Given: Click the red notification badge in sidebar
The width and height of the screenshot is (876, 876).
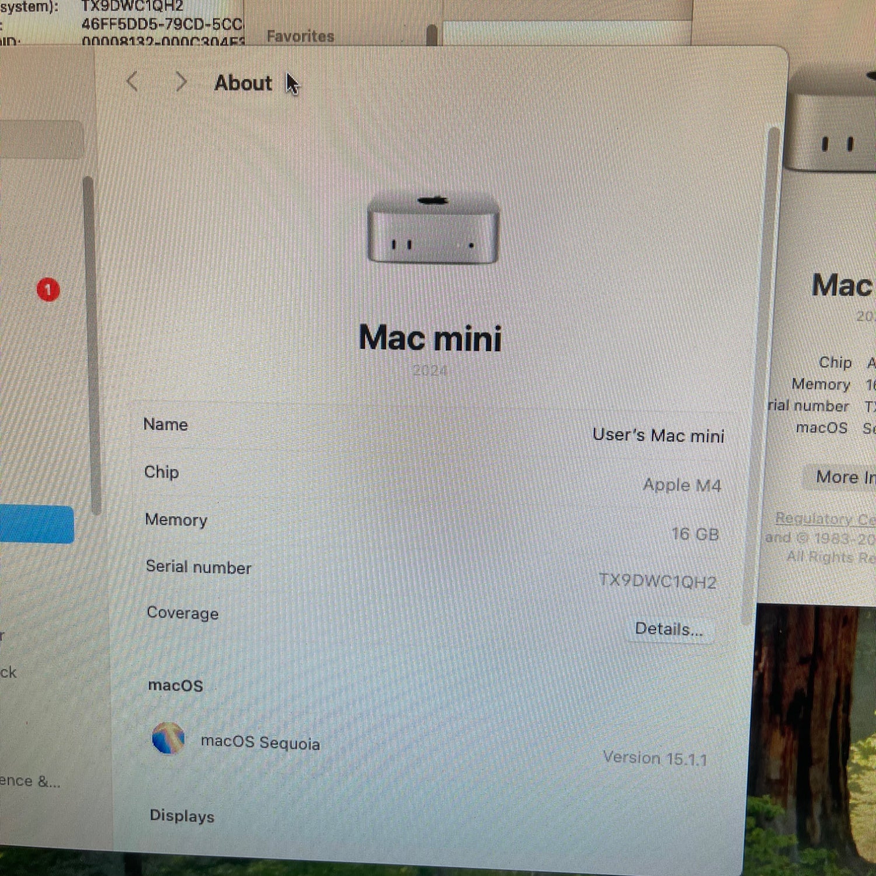Looking at the screenshot, I should (48, 290).
